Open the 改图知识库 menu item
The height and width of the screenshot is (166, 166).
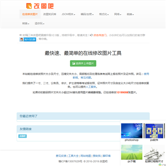tap(50, 14)
